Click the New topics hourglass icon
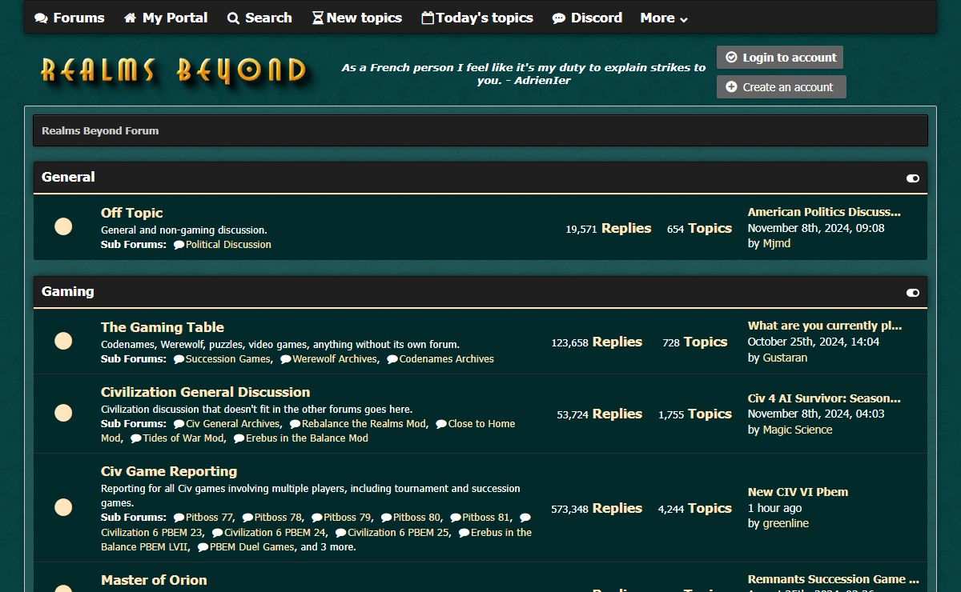 [318, 18]
